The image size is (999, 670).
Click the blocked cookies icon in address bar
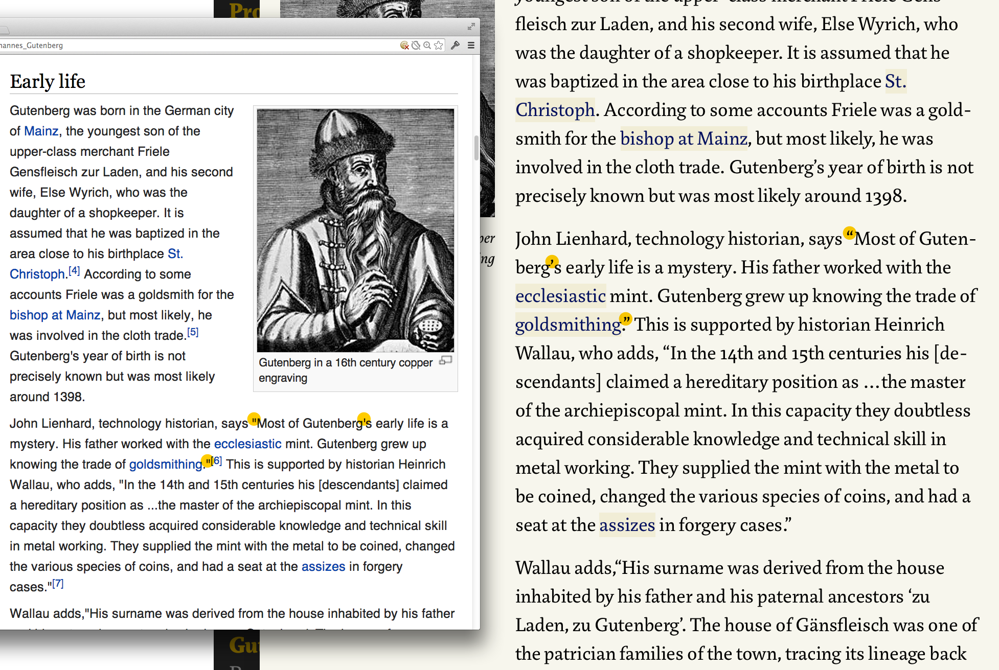(x=404, y=45)
